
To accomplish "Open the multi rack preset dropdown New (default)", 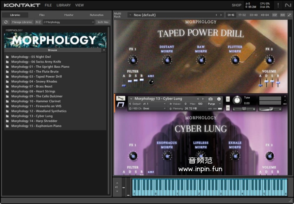I will pyautogui.click(x=130, y=15).
